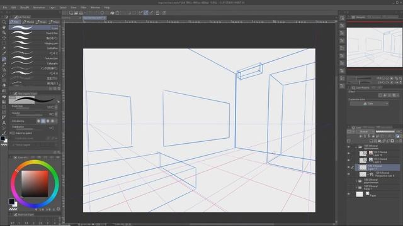Select the Auto select wand tool

(x=4, y=48)
